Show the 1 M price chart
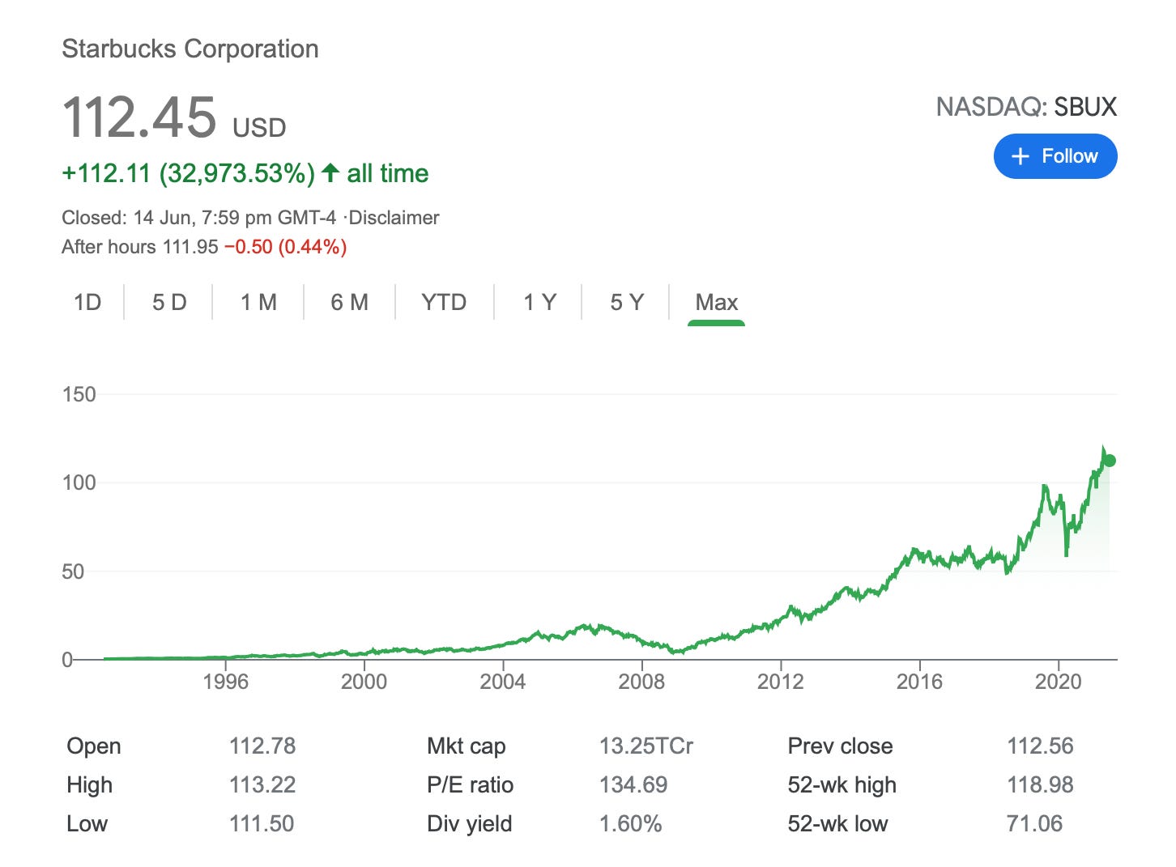Viewport: 1176px width, 867px height. pos(258,302)
